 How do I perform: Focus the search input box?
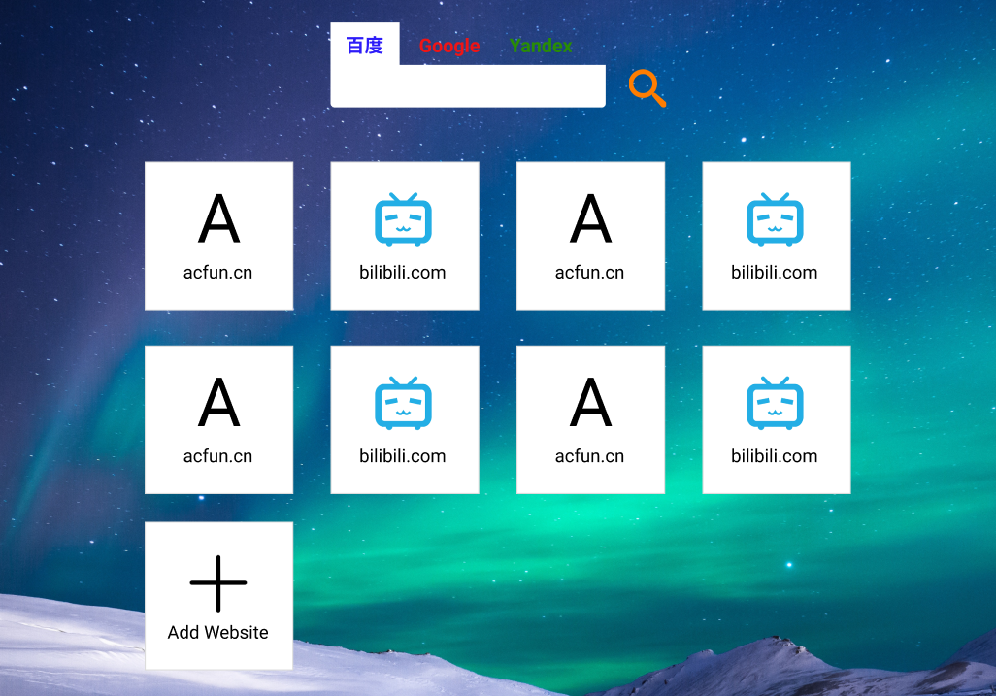[468, 85]
